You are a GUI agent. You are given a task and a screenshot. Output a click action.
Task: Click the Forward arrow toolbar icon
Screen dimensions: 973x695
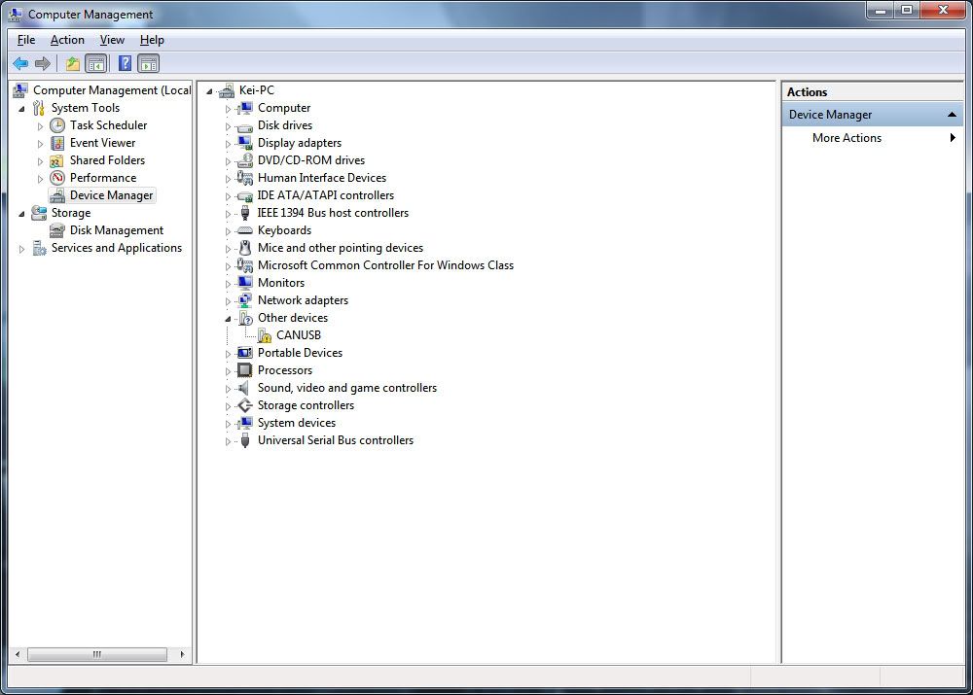(x=43, y=63)
